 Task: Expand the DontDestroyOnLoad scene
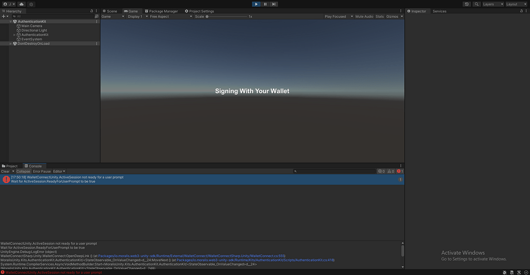(10, 44)
